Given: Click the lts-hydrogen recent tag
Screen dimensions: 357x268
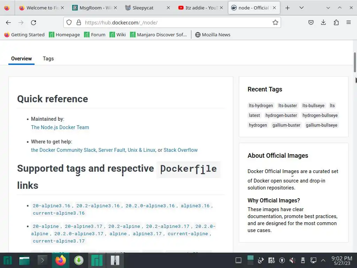Looking at the screenshot, I should click(261, 105).
